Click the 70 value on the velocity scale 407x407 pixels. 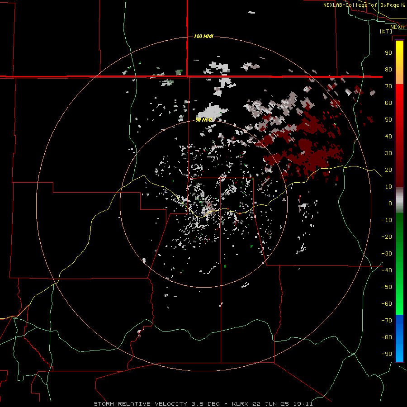pos(388,86)
